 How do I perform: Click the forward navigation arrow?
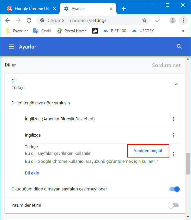pos(18,20)
